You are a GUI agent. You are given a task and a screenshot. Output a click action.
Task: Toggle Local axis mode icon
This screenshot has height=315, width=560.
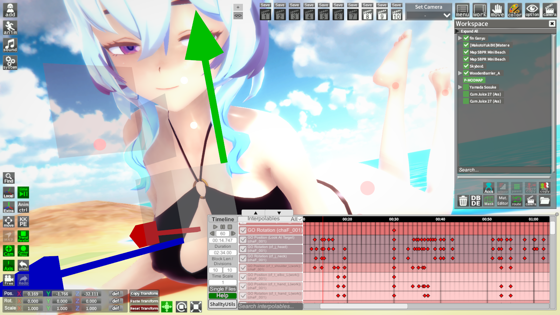pos(9,192)
